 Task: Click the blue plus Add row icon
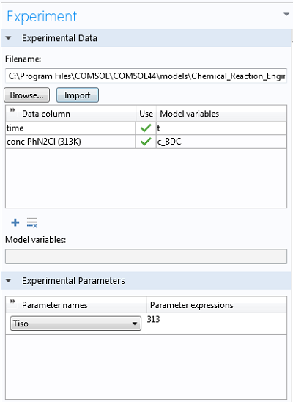[15, 222]
